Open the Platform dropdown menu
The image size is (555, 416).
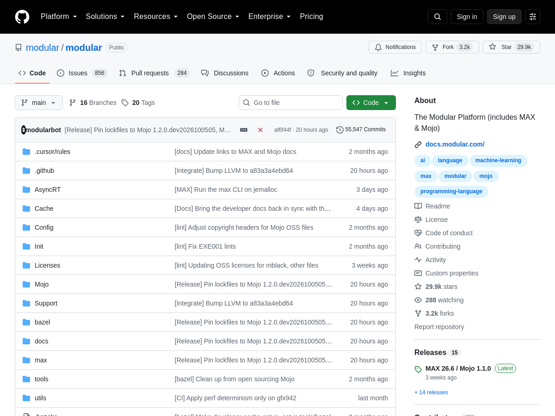coord(59,17)
